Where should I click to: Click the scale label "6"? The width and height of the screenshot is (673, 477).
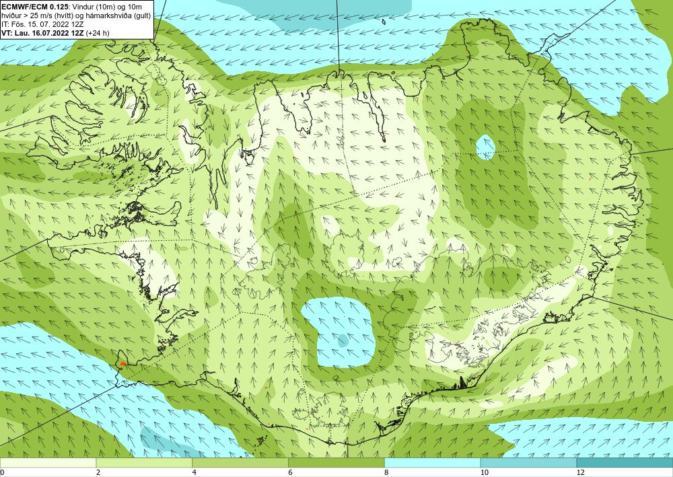coord(291,472)
